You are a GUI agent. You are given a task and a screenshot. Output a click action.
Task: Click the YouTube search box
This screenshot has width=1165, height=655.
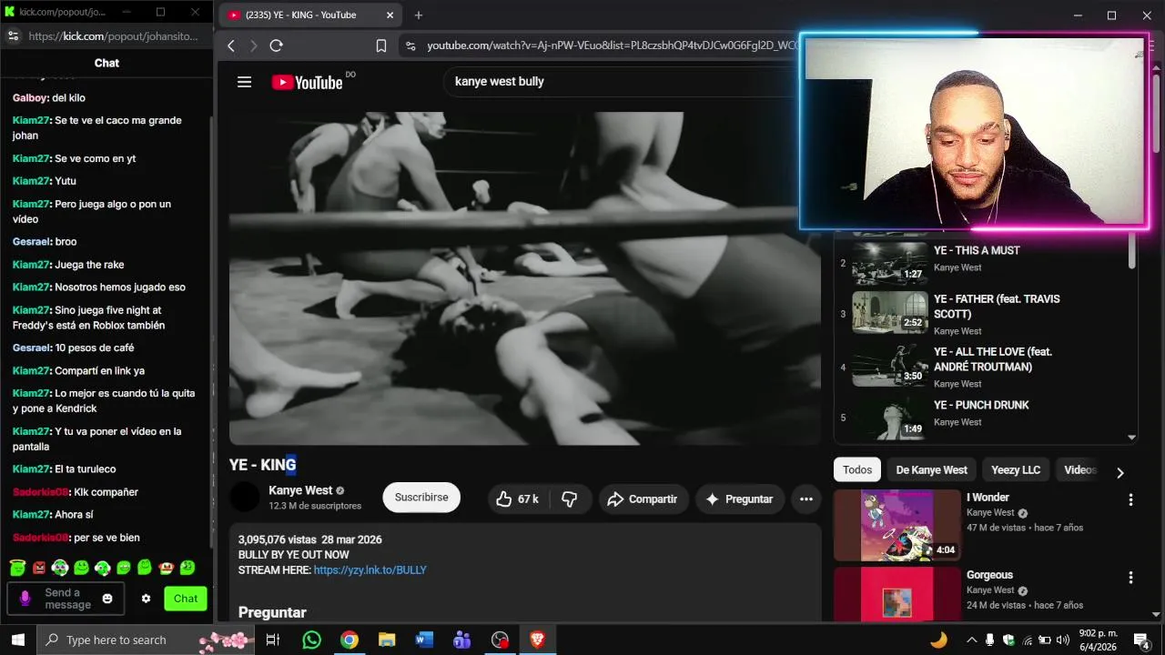point(619,81)
